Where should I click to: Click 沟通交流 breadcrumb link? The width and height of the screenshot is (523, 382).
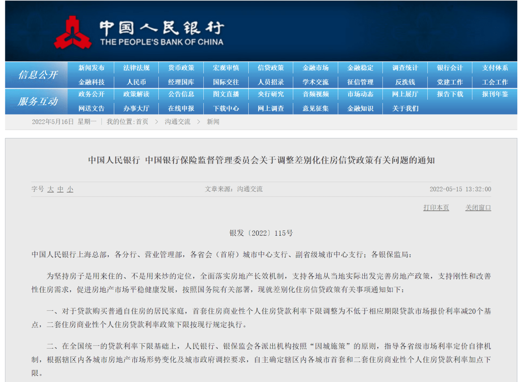pyautogui.click(x=177, y=122)
